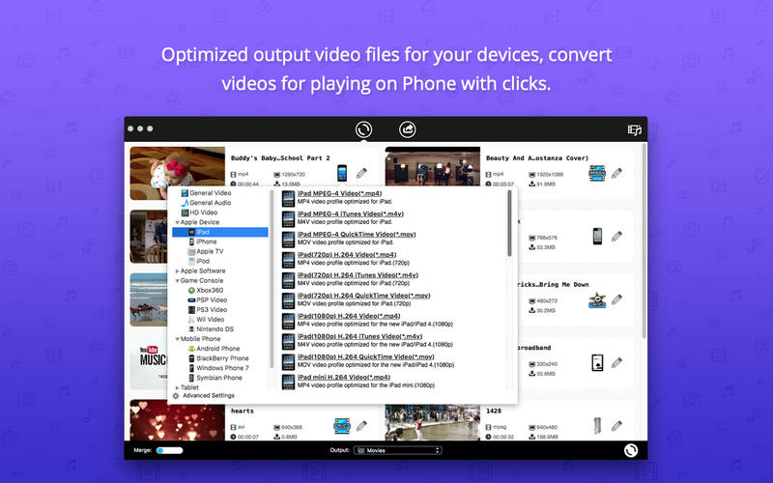Open the media library icon at top right
Viewport: 773px width, 483px height.
point(635,129)
